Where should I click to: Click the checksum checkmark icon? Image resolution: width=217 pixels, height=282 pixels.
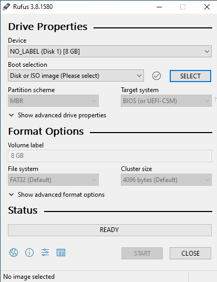point(157,76)
